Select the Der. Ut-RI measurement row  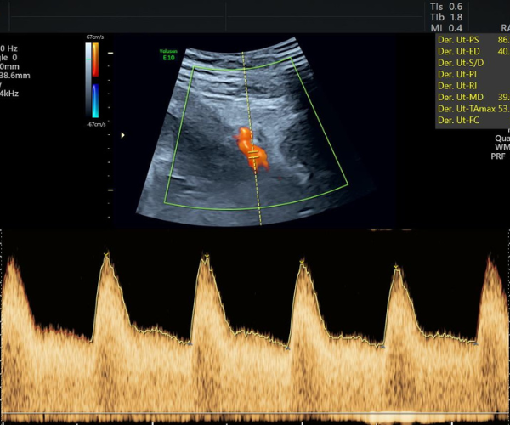(473, 86)
